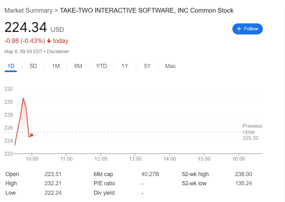285x202 pixels.
Task: Click the 16:00 x-axis label
Action: (x=239, y=159)
